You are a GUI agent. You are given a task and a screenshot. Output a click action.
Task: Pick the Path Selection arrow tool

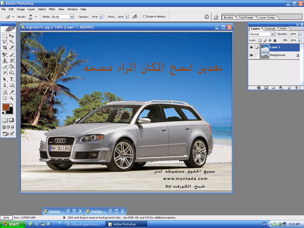(5, 79)
